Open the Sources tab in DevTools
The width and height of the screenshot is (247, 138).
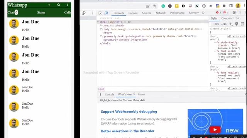click(x=147, y=13)
